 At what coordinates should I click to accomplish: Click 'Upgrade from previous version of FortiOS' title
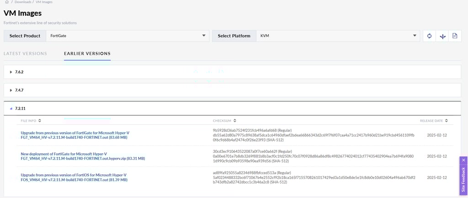pyautogui.click(x=74, y=175)
